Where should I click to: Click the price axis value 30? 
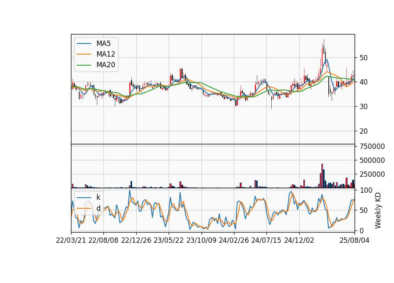(x=363, y=107)
